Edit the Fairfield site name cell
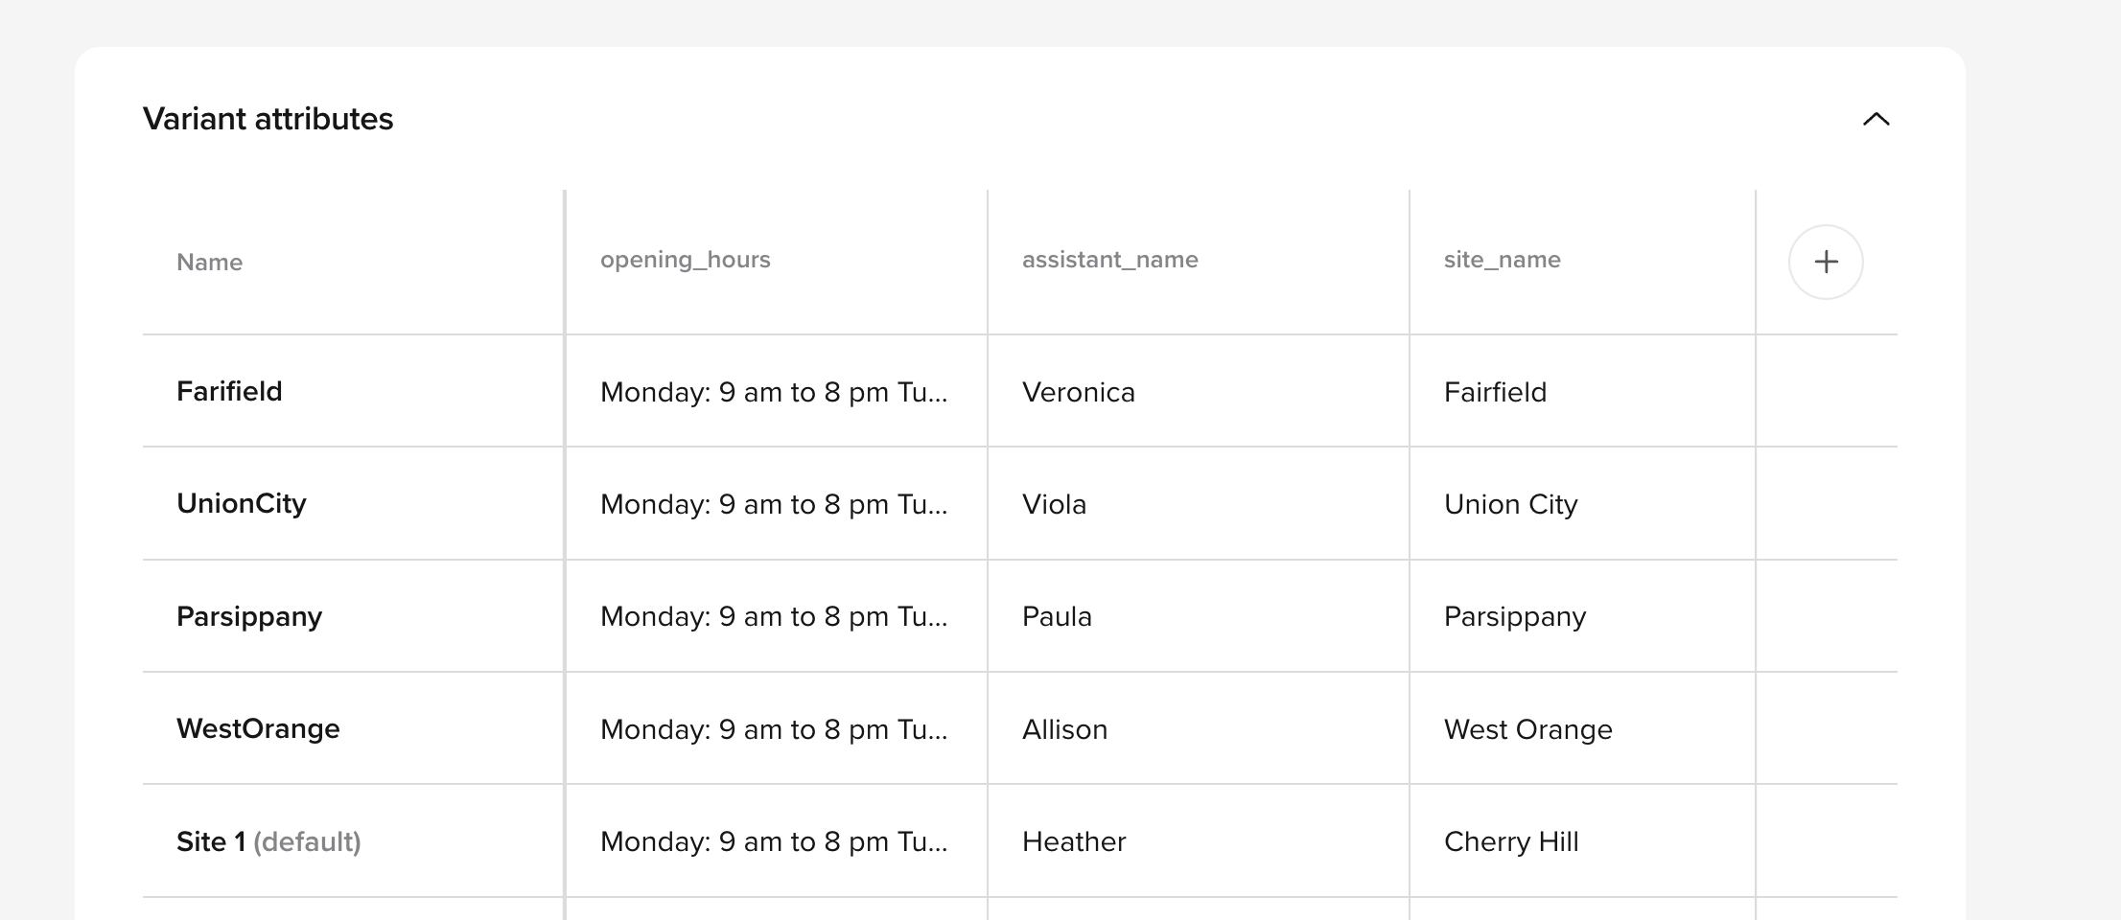This screenshot has height=920, width=2121. (1495, 392)
